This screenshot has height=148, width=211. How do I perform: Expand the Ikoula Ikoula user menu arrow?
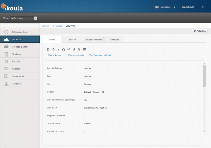pos(203,7)
